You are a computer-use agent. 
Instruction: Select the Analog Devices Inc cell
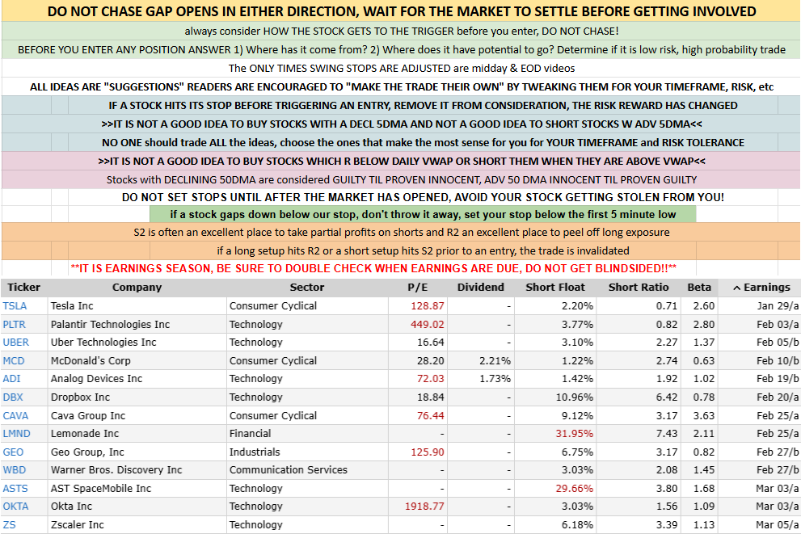[x=137, y=378]
